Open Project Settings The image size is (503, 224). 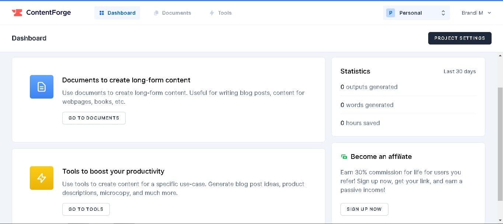(x=460, y=38)
